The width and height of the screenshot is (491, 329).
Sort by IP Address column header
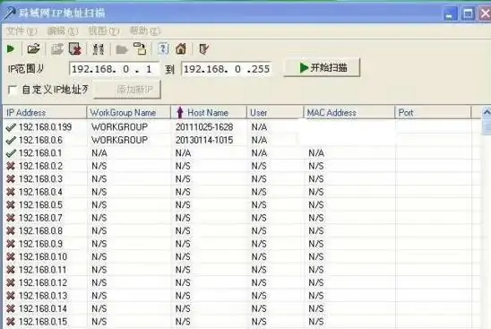pyautogui.click(x=45, y=112)
